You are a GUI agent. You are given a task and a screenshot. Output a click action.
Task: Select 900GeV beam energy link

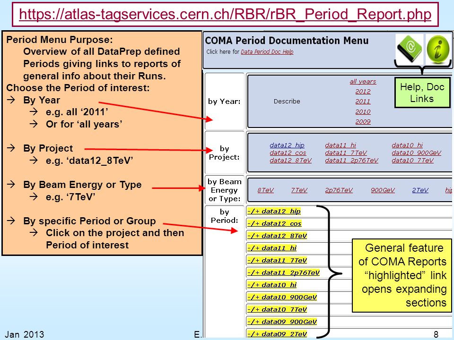pos(383,190)
